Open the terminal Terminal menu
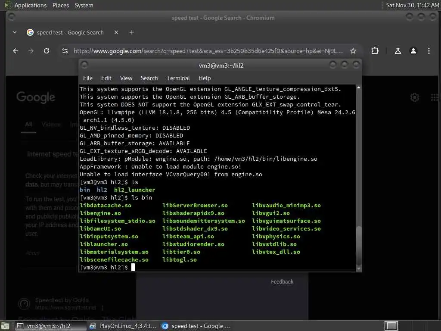Viewport: 441px width, 331px height. (178, 78)
